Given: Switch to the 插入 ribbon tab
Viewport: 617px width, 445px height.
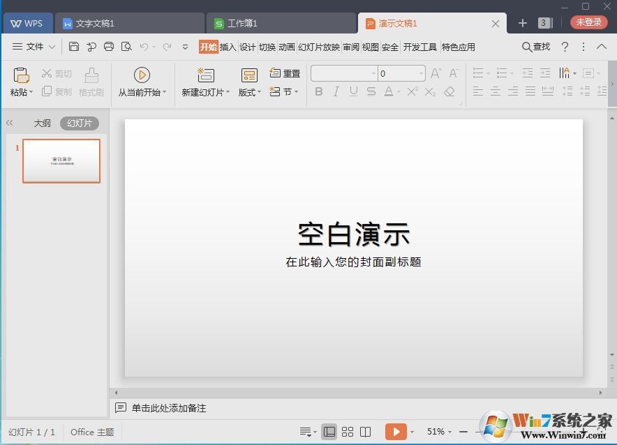Looking at the screenshot, I should [x=228, y=47].
